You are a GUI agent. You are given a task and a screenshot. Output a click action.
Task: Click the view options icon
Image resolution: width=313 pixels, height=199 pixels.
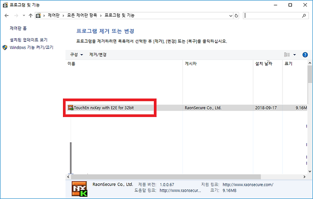coord(287,55)
